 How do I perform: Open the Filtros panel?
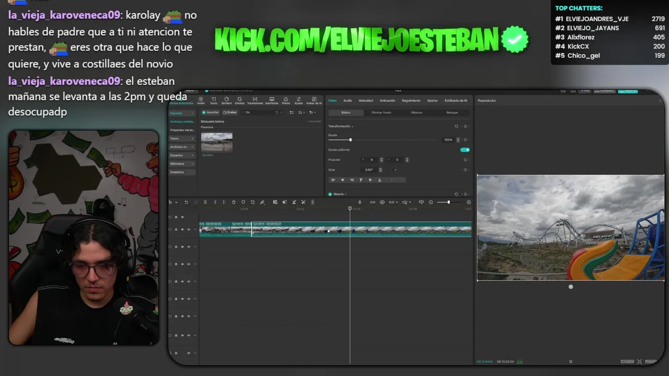[286, 100]
